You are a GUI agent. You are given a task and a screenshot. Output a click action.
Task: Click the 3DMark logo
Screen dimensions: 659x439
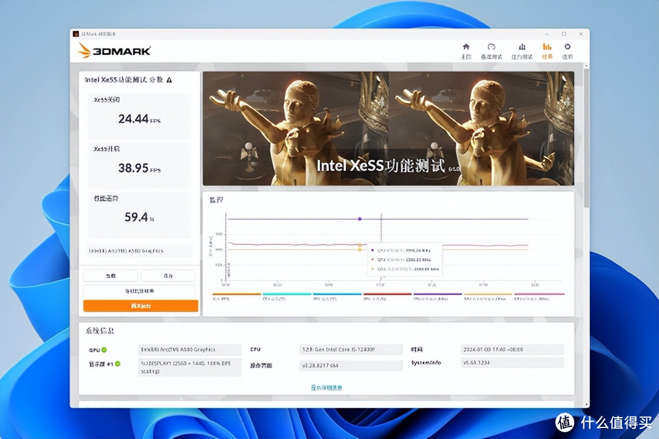click(114, 51)
